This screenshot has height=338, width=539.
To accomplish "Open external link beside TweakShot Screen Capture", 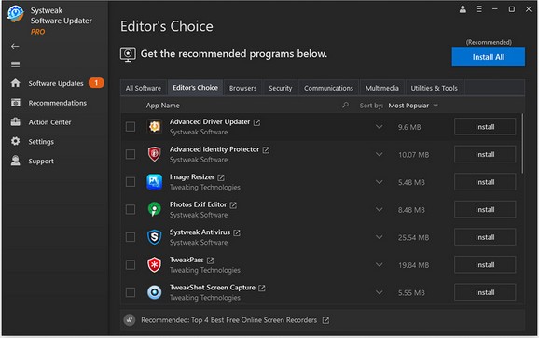I will [262, 288].
